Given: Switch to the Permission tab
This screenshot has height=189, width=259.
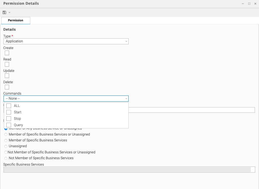Looking at the screenshot, I should pyautogui.click(x=16, y=20).
